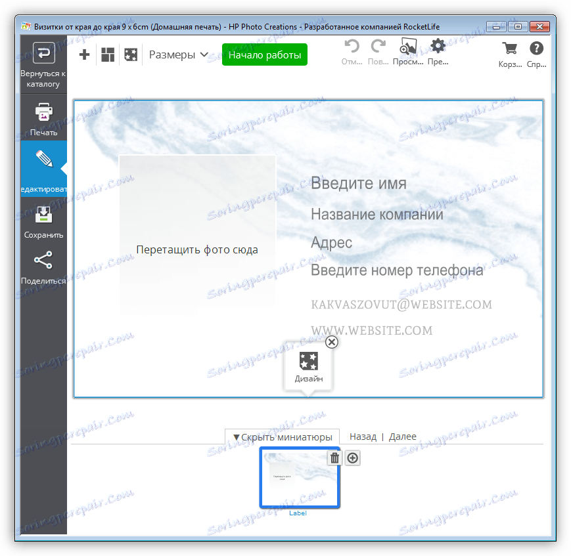571x556 pixels.
Task: Click the Сохранить save icon
Action: (x=44, y=214)
